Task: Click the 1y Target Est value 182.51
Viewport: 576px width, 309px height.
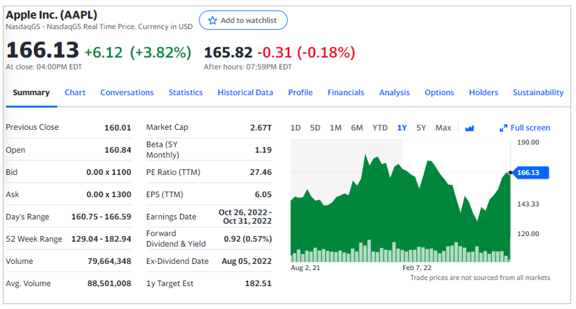Action: click(258, 284)
